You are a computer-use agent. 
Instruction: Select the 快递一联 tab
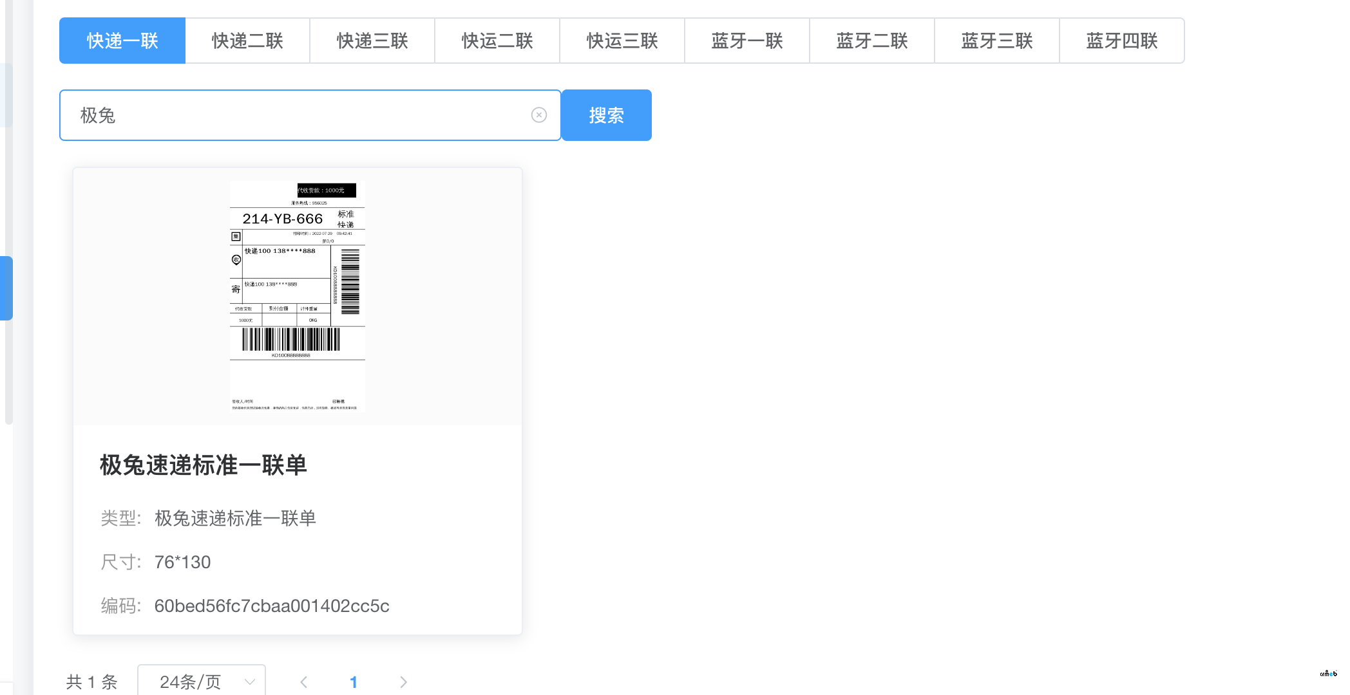click(x=122, y=41)
